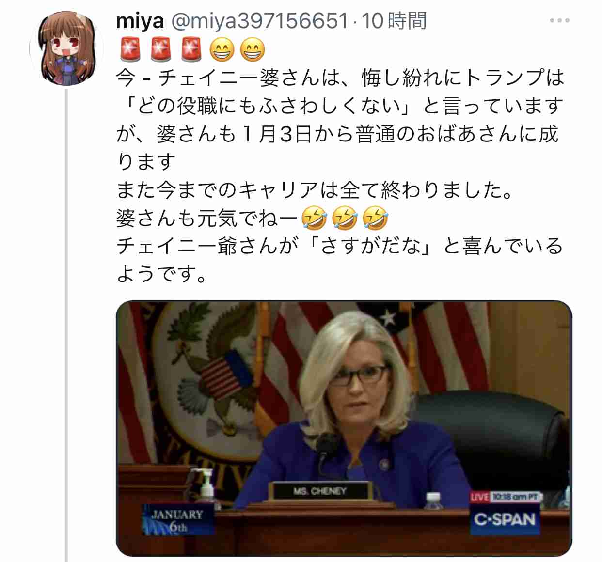The height and width of the screenshot is (562, 602).
Task: Select the C-SPAN logo in the photo
Action: 505,519
